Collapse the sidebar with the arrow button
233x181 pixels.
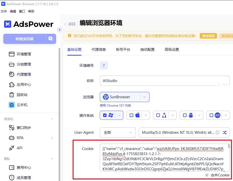(60, 30)
